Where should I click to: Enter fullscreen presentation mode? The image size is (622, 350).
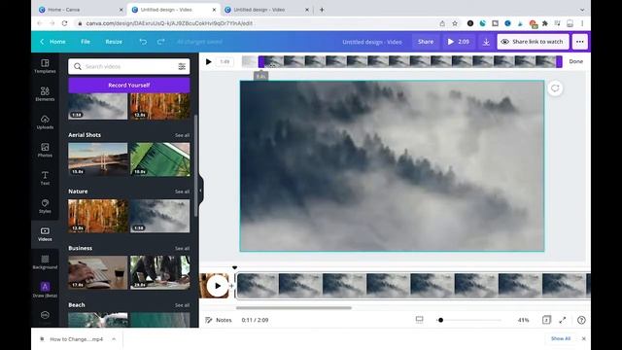point(563,320)
